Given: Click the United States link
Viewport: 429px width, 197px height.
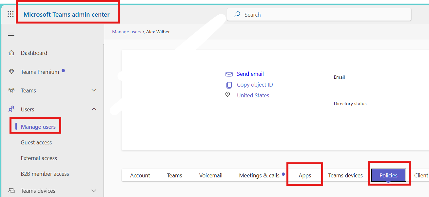Looking at the screenshot, I should tap(253, 95).
